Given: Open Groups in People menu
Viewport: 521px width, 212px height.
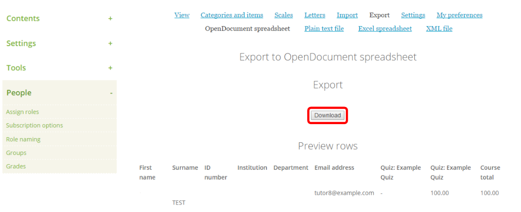Looking at the screenshot, I should (16, 153).
